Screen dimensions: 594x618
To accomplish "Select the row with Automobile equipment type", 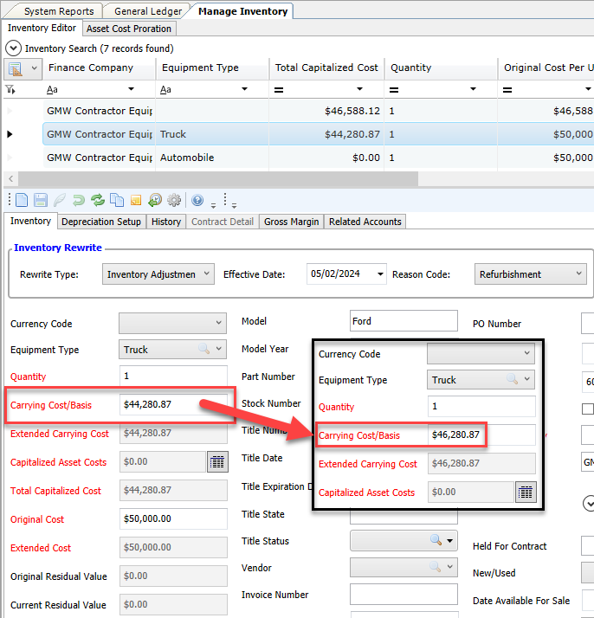I will 319,158.
